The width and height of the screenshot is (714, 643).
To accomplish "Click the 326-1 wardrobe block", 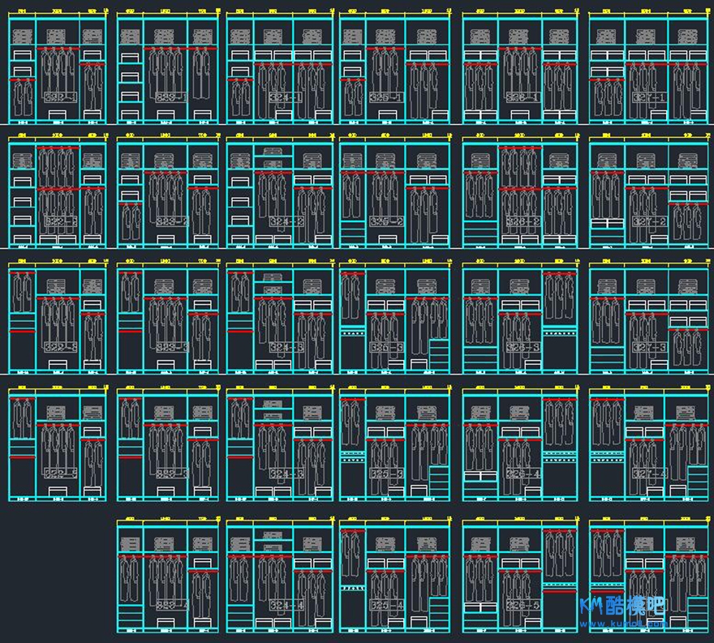I will pyautogui.click(x=520, y=97).
